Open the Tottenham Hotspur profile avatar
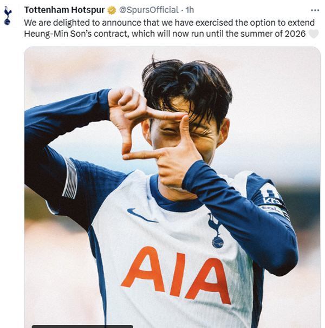The width and height of the screenshot is (325, 328). click(x=8, y=16)
